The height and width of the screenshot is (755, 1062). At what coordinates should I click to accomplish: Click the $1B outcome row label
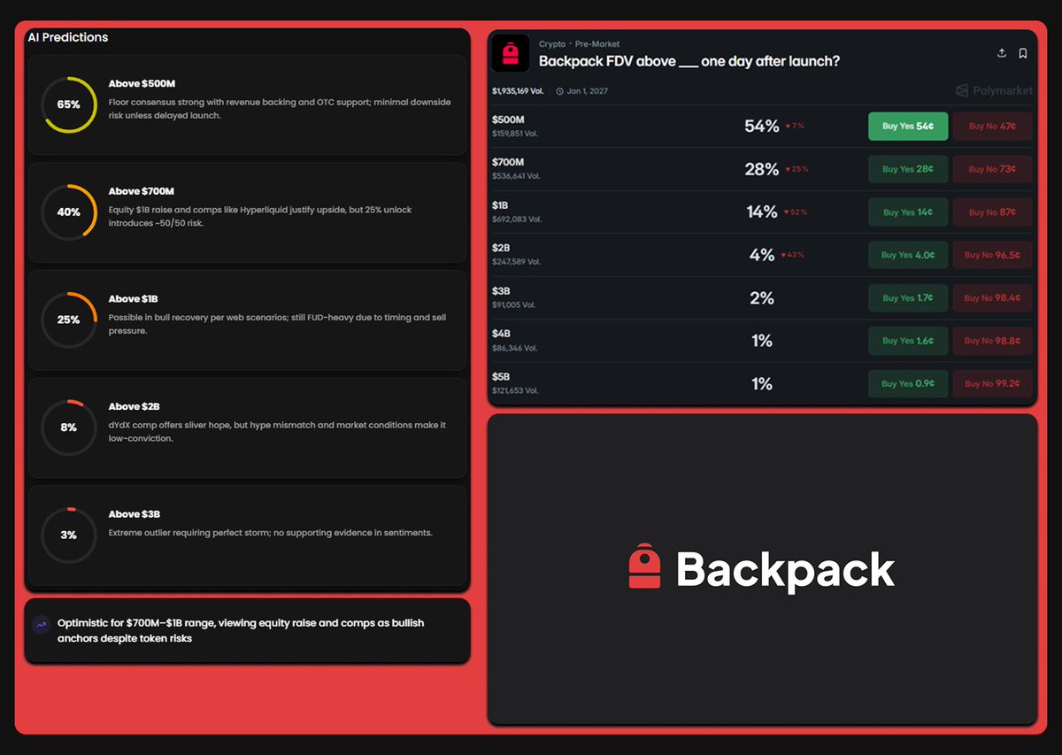[x=501, y=205]
